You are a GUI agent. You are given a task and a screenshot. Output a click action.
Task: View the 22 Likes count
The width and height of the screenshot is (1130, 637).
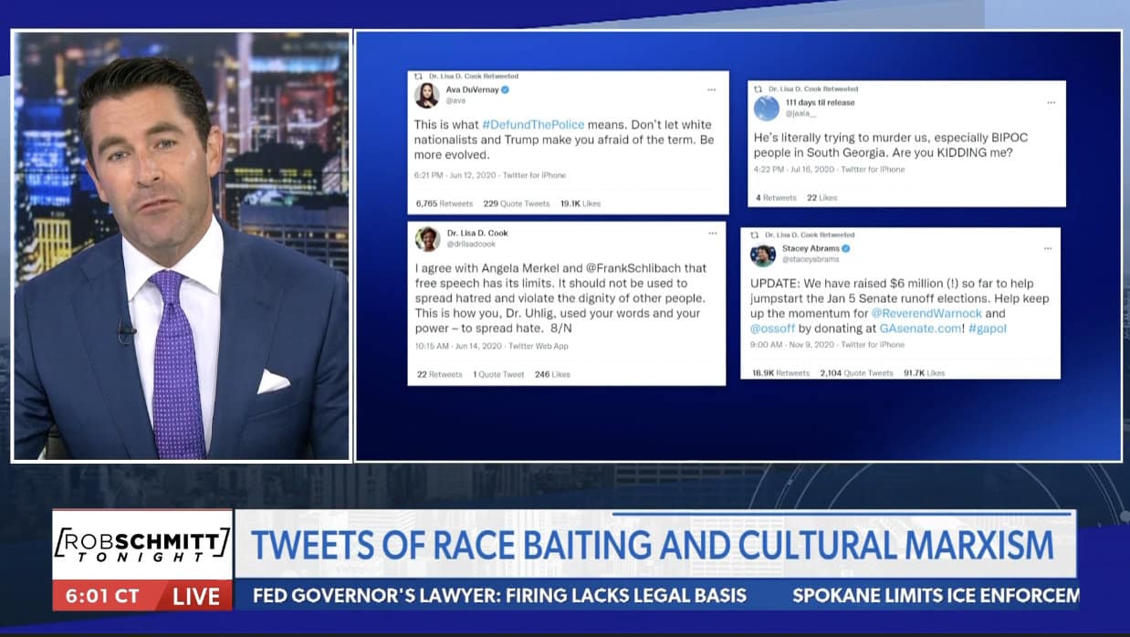tap(821, 197)
